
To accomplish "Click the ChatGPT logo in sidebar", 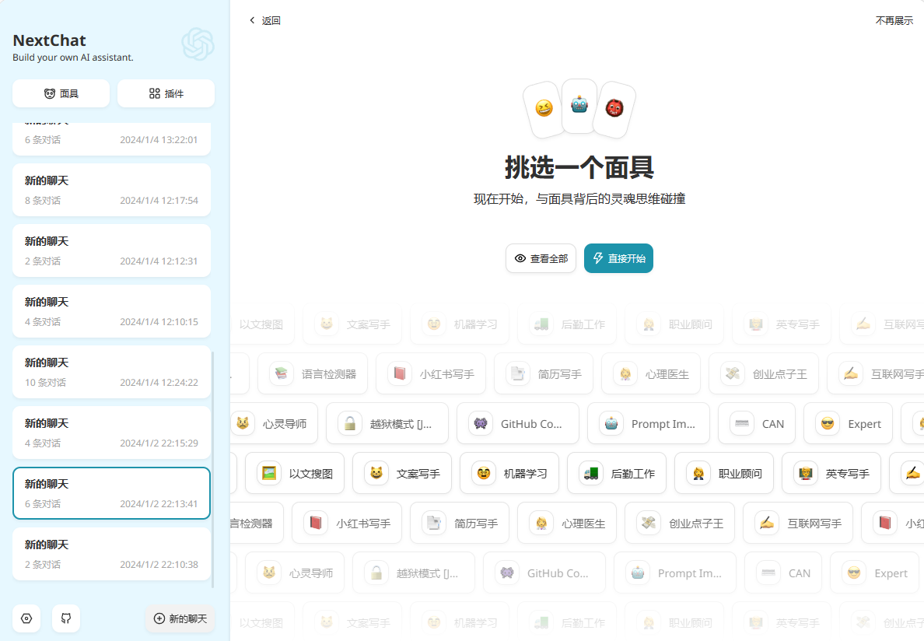I will tap(198, 44).
